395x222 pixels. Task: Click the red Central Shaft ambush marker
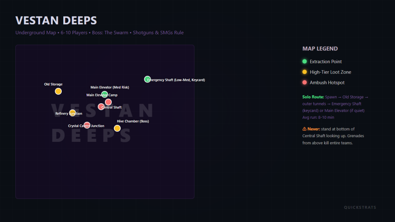point(101,107)
